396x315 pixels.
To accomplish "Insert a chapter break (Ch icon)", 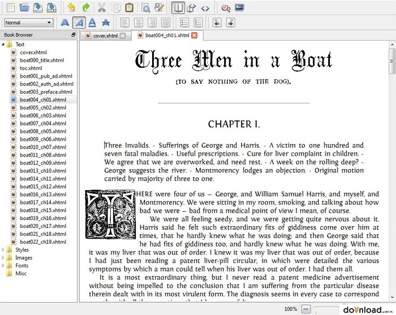I will click(226, 8).
